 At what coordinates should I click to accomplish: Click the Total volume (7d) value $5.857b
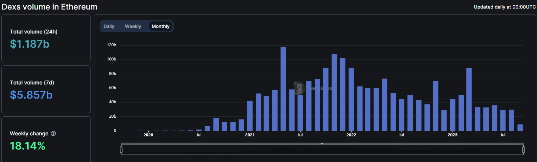(31, 95)
